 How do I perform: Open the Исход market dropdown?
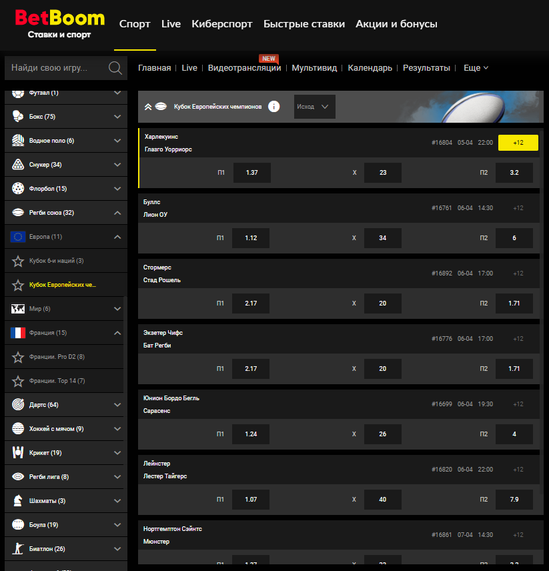(315, 107)
